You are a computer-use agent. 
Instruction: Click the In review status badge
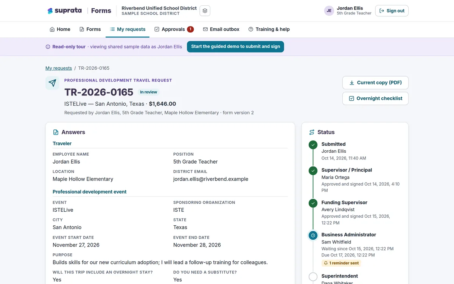(149, 92)
